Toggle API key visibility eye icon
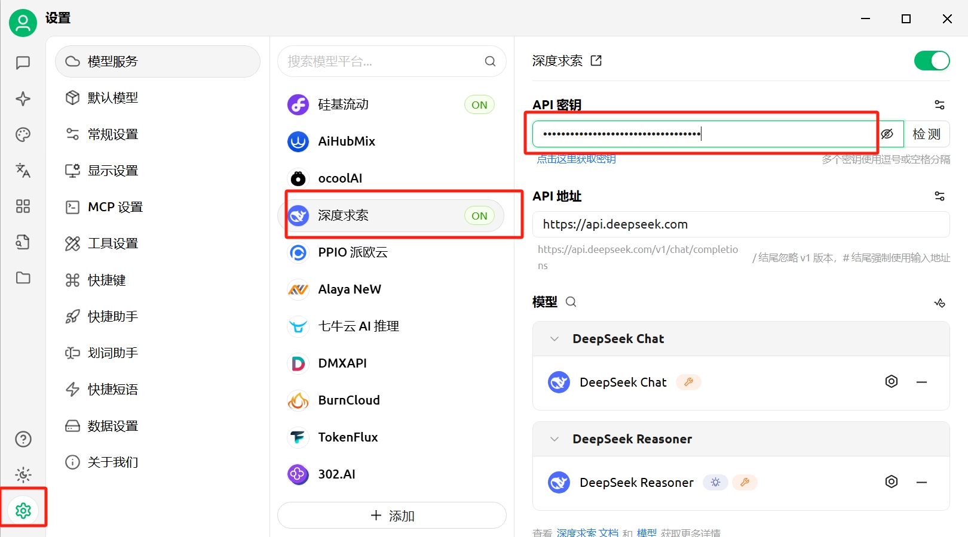 (887, 134)
